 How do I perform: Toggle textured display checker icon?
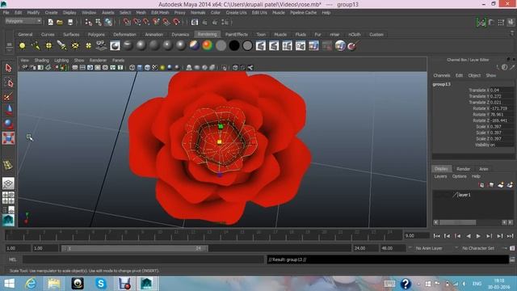click(155, 68)
